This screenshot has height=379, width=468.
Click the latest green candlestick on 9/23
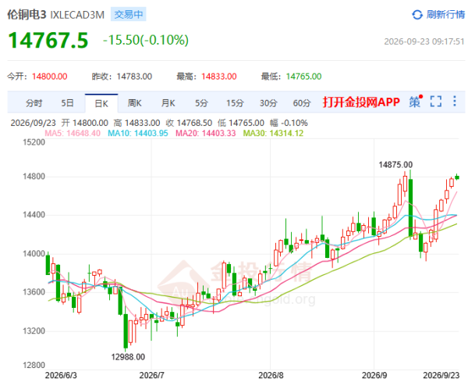[x=457, y=177]
